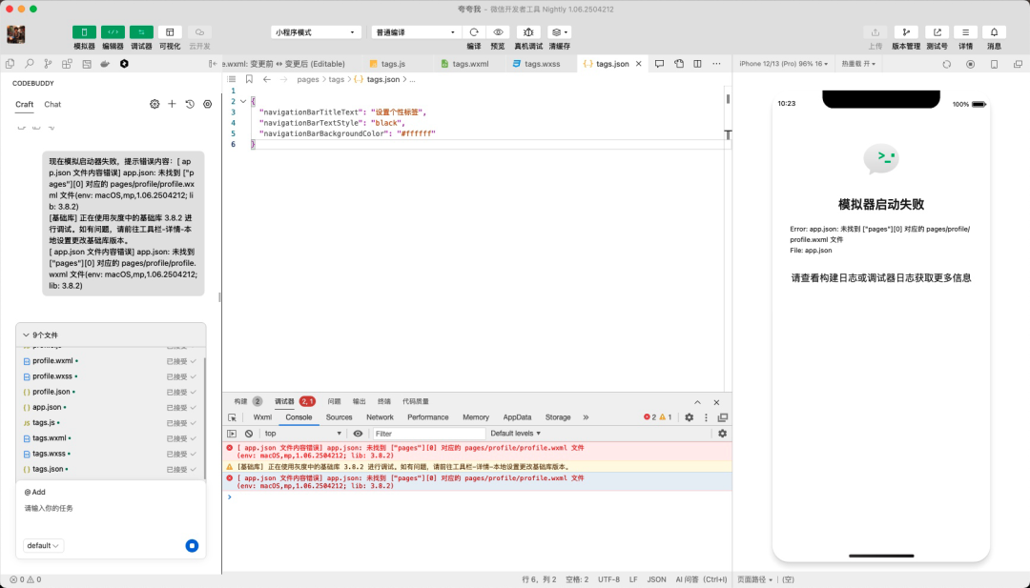Switch to the Network devtools tab
The width and height of the screenshot is (1030, 588).
click(380, 417)
